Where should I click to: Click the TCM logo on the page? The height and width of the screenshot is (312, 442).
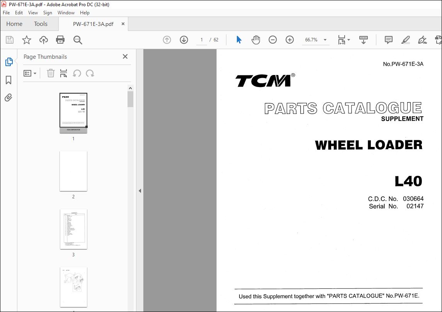265,80
